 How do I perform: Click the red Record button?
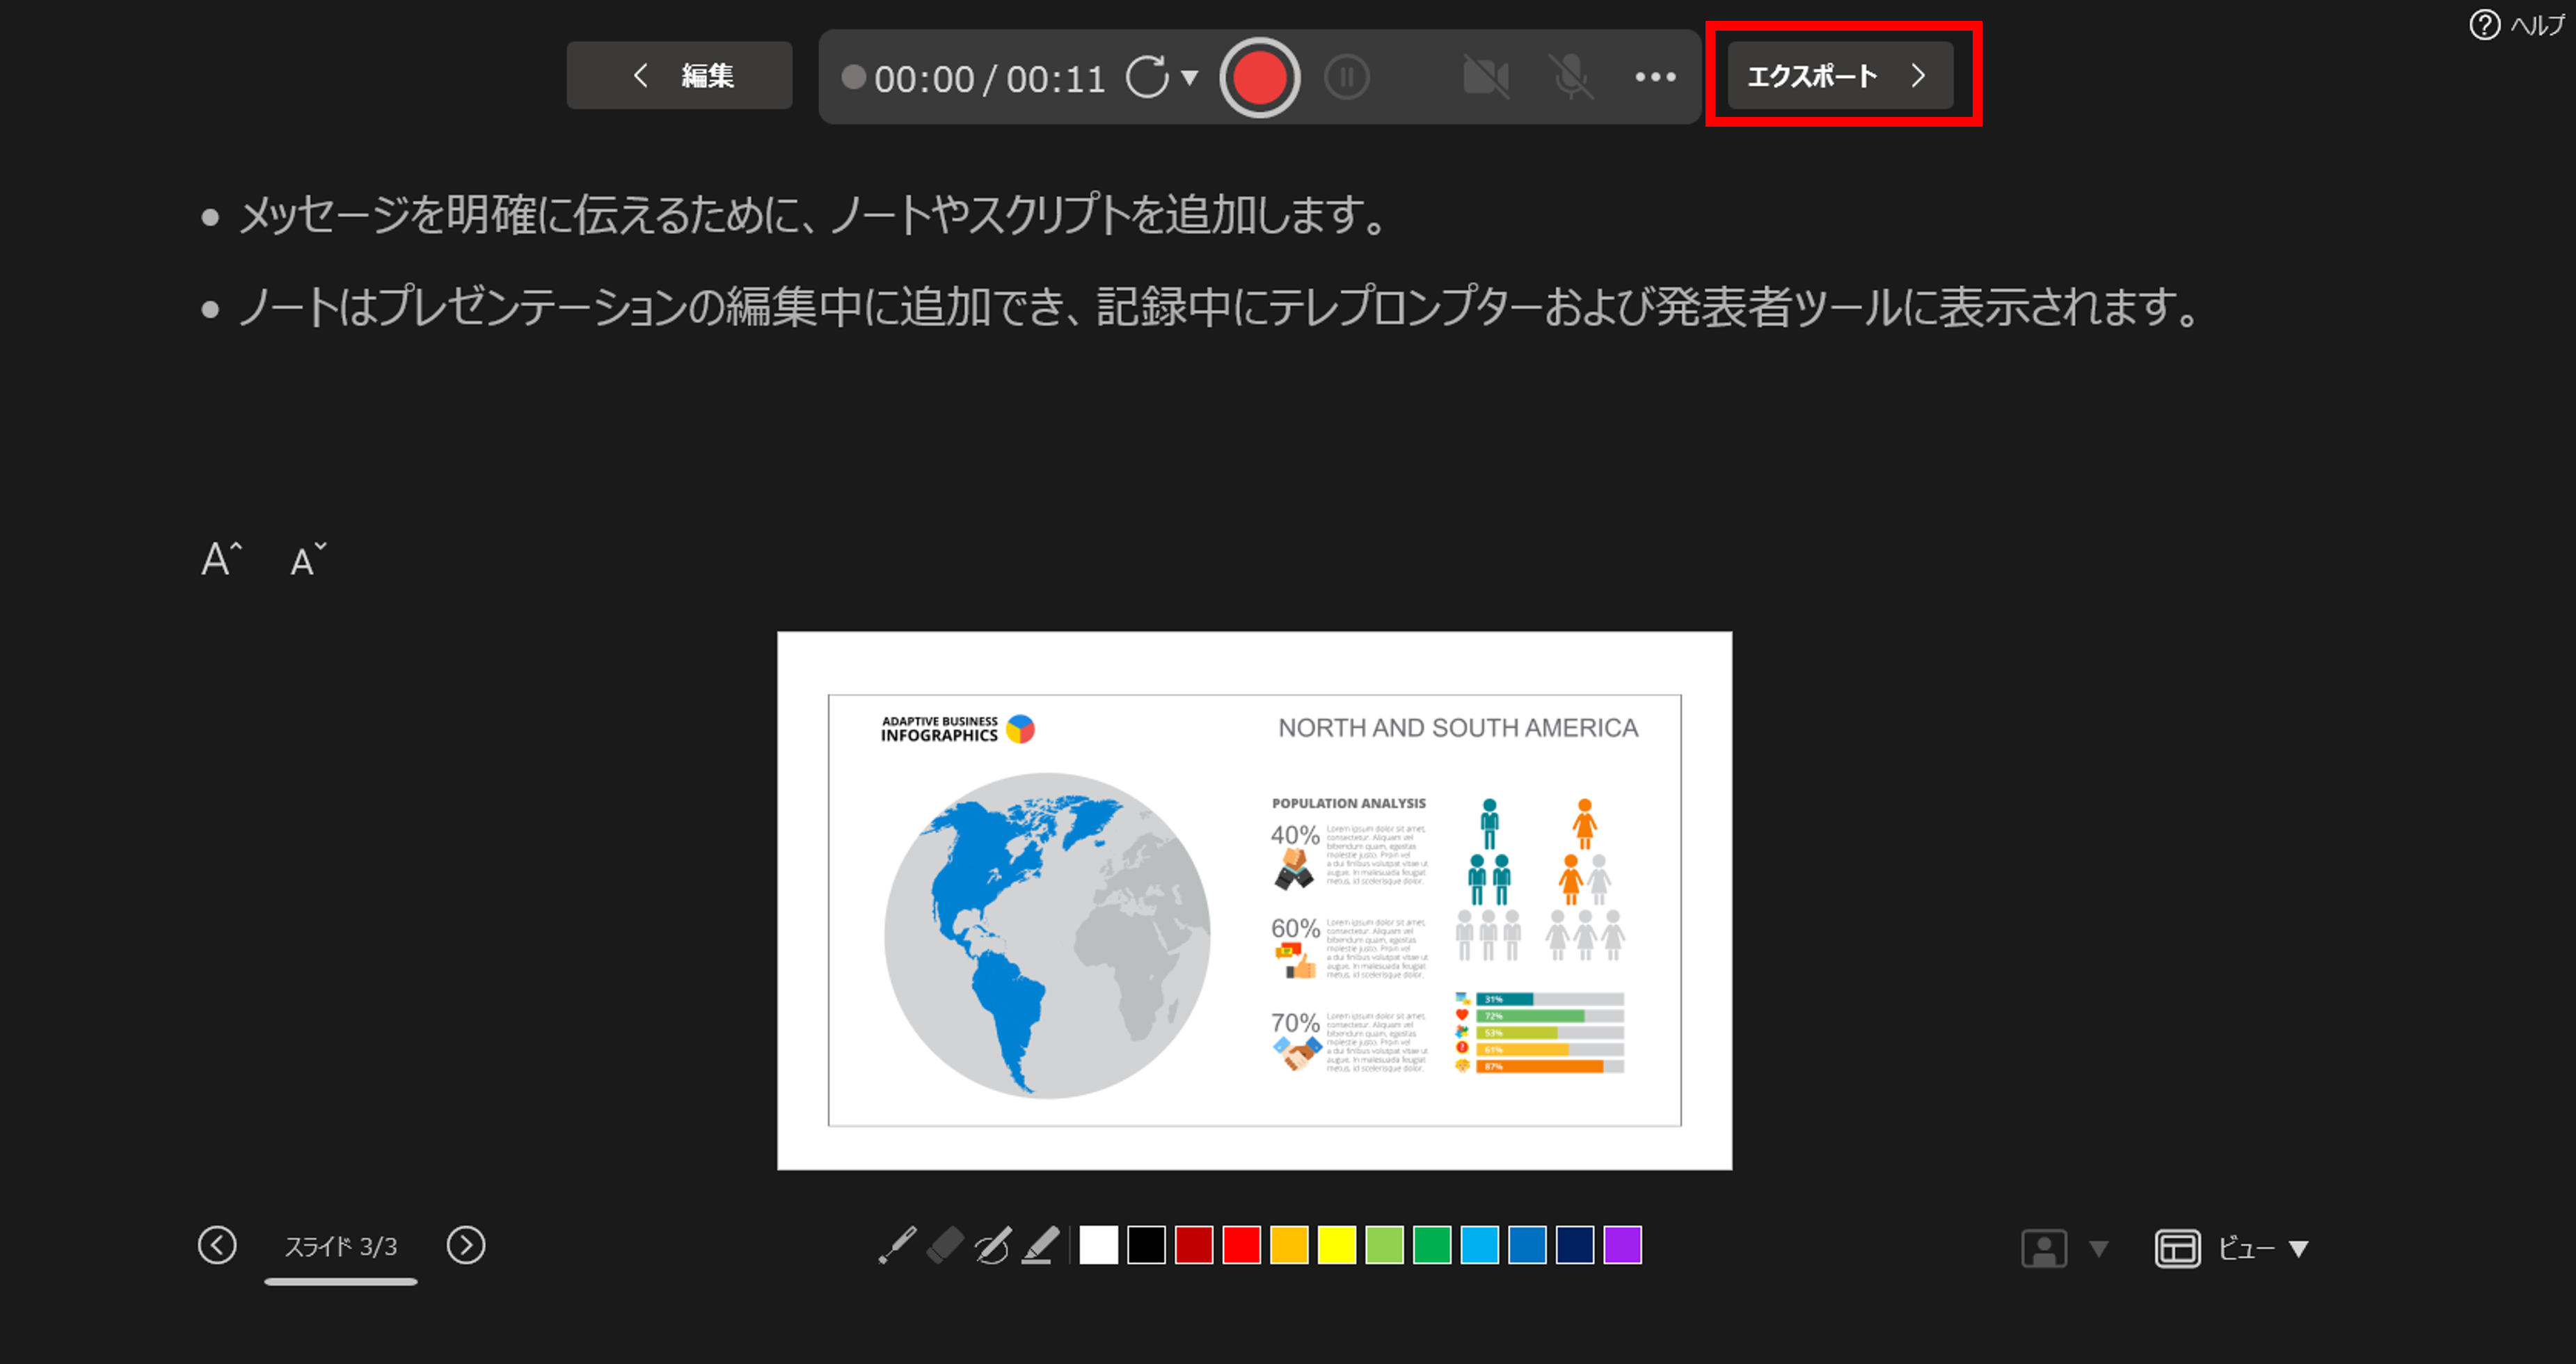click(x=1259, y=77)
